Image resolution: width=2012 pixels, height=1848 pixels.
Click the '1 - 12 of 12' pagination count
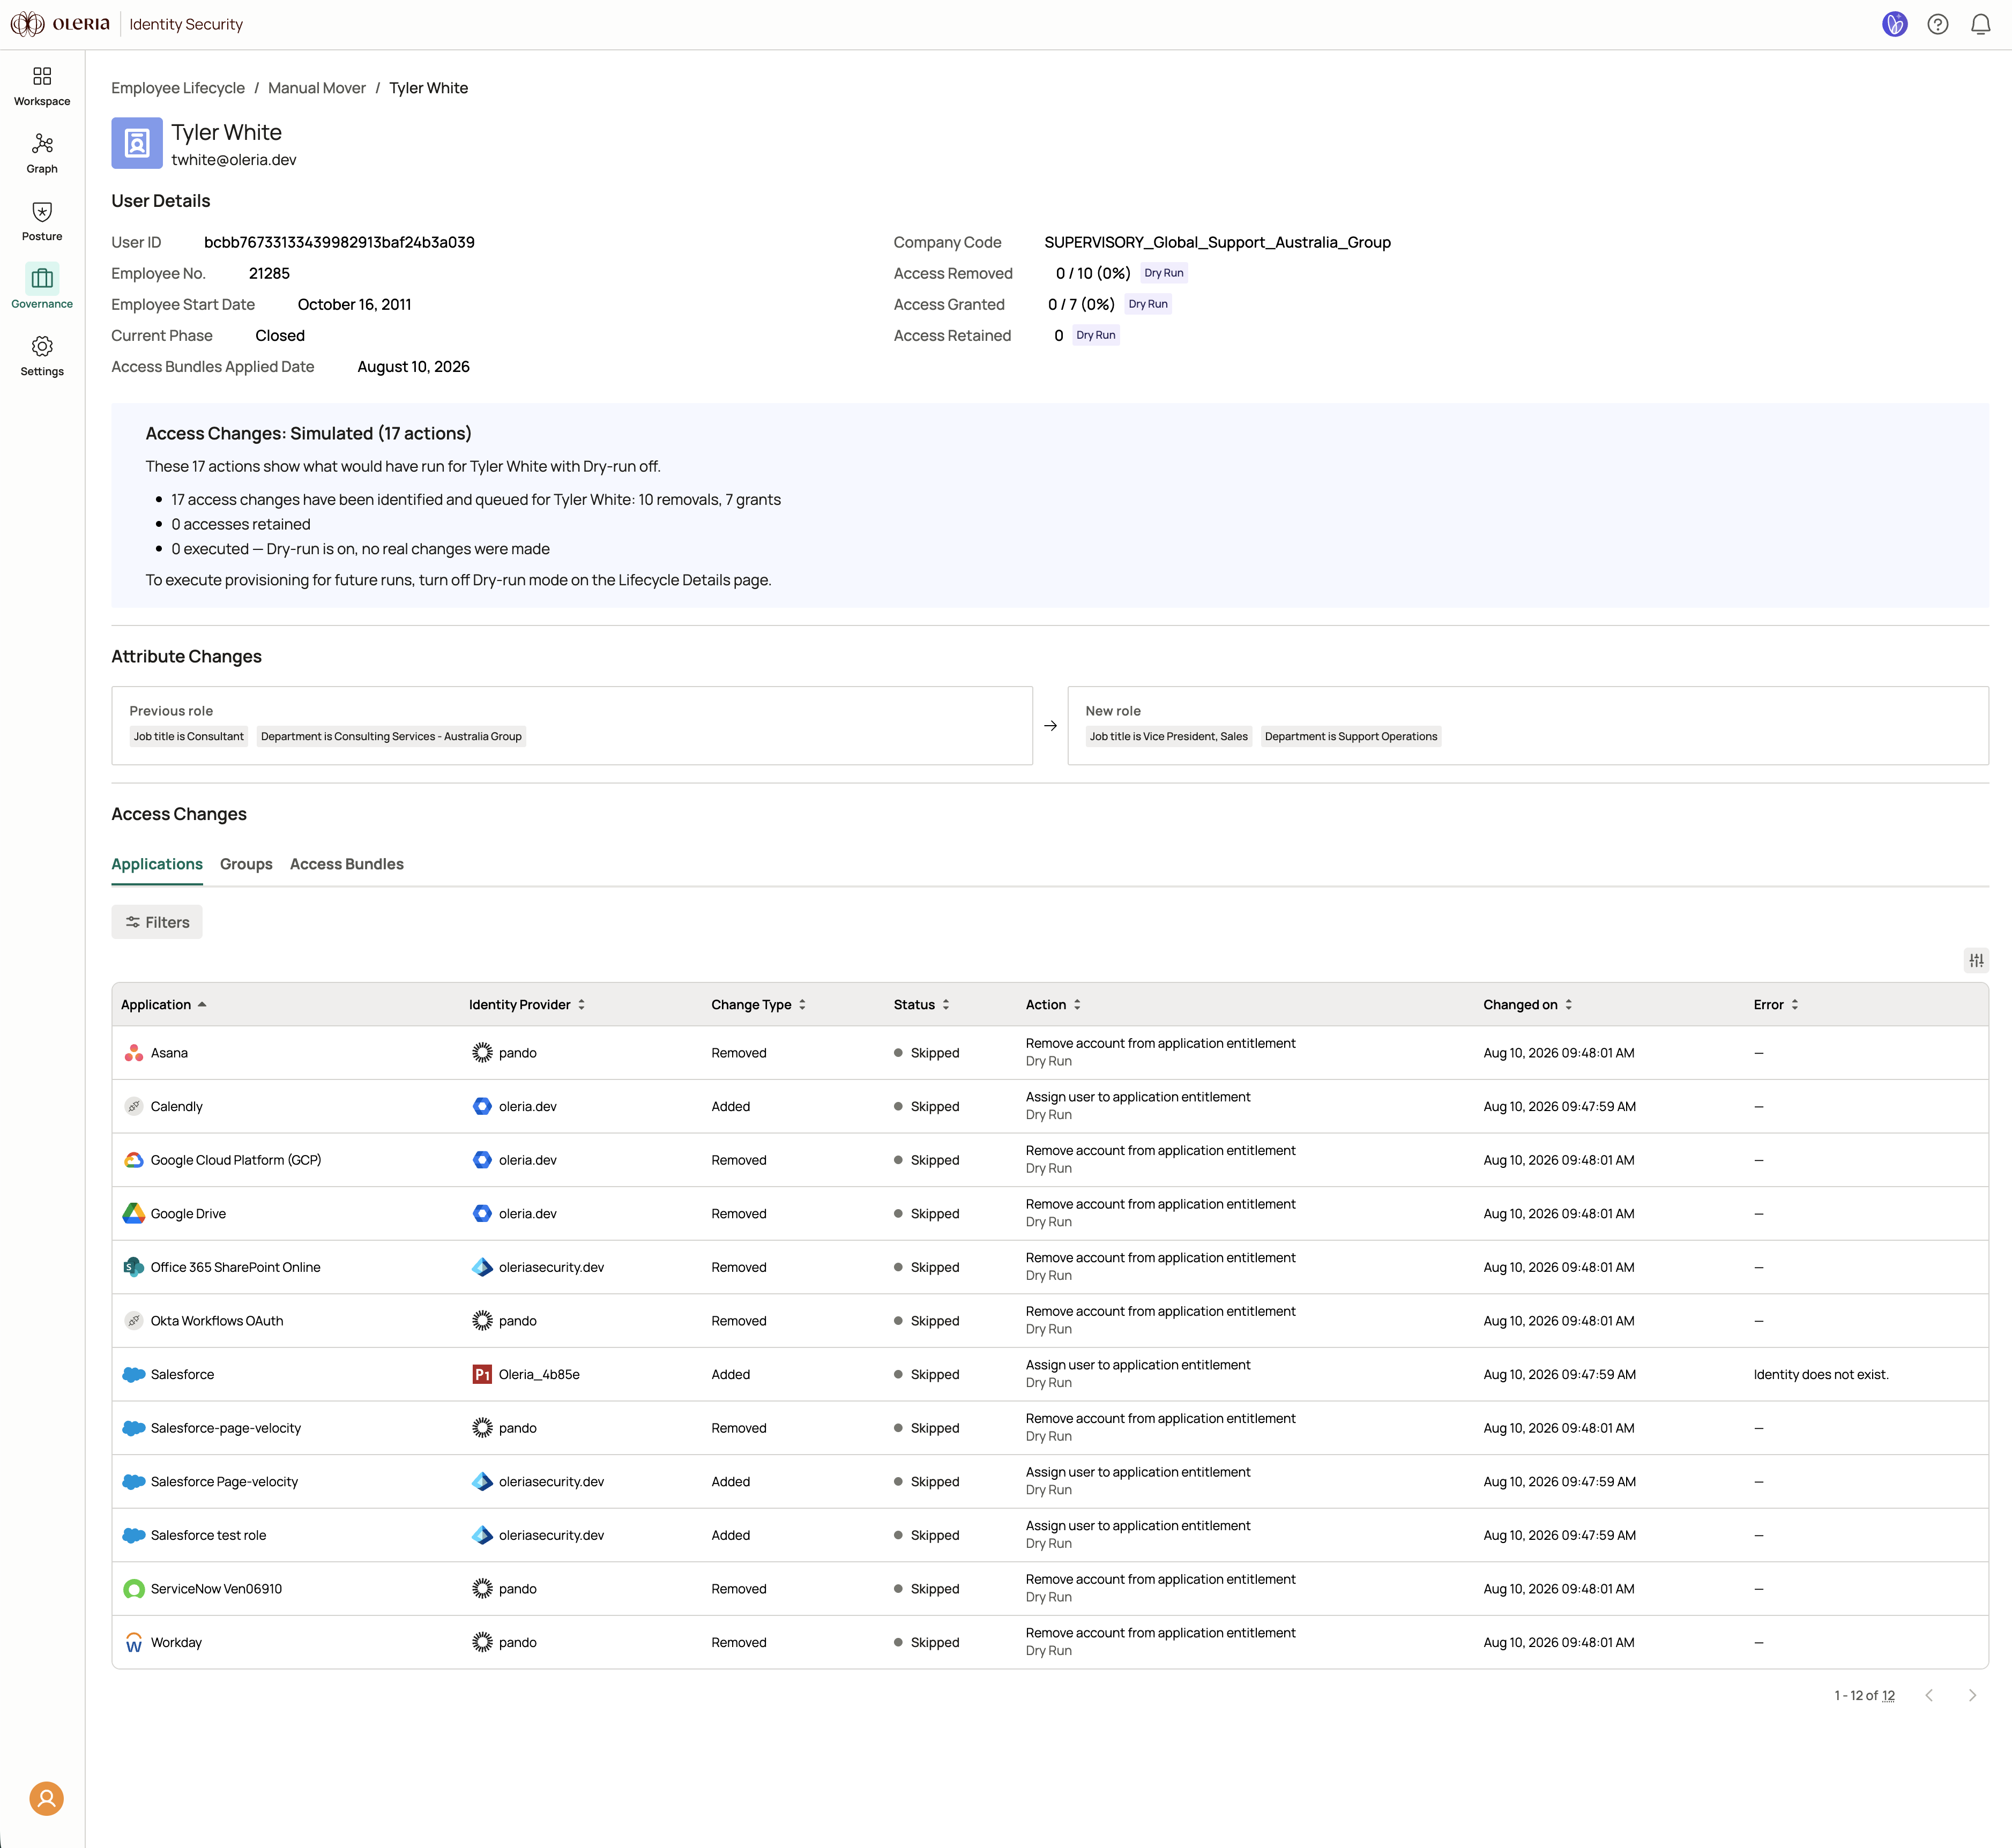click(x=1864, y=1695)
